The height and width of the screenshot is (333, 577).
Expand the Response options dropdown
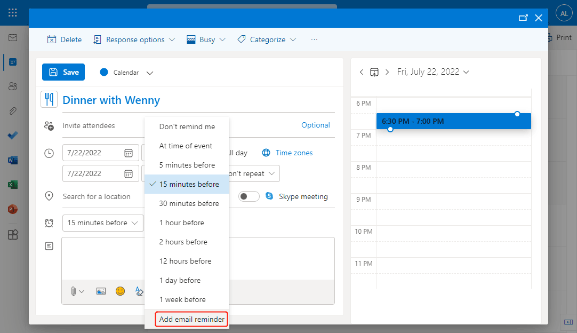(x=134, y=39)
